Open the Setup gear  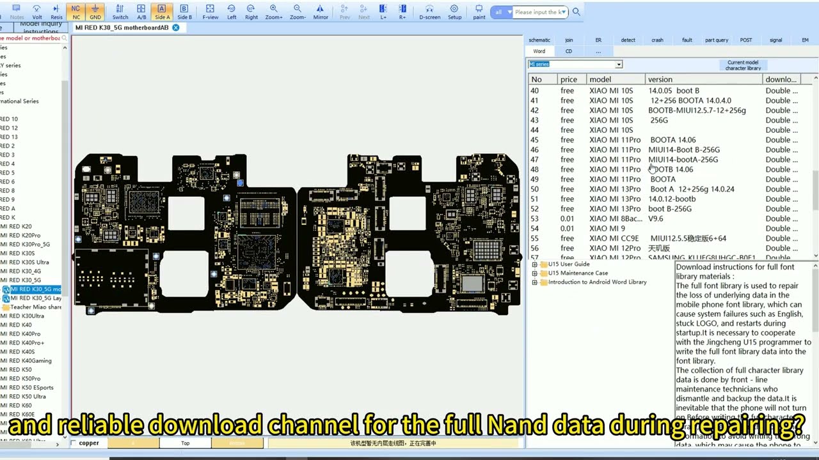click(x=454, y=11)
